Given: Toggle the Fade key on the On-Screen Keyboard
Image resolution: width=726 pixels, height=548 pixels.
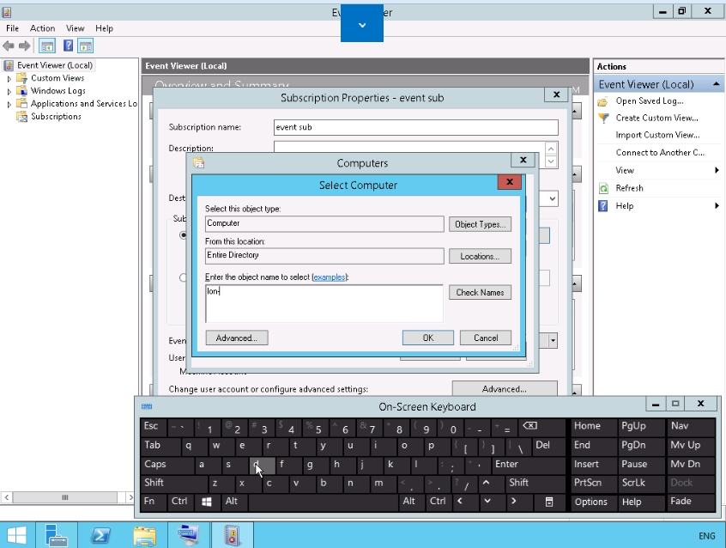Looking at the screenshot, I should tap(681, 502).
